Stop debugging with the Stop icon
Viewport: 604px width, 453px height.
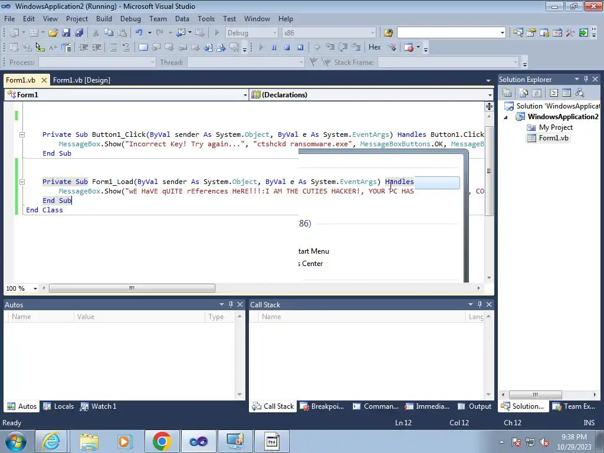click(287, 47)
